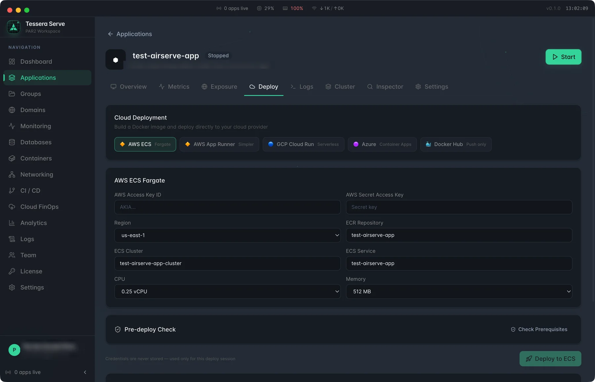Click Deploy to ECS button
Image resolution: width=595 pixels, height=382 pixels.
pyautogui.click(x=550, y=359)
